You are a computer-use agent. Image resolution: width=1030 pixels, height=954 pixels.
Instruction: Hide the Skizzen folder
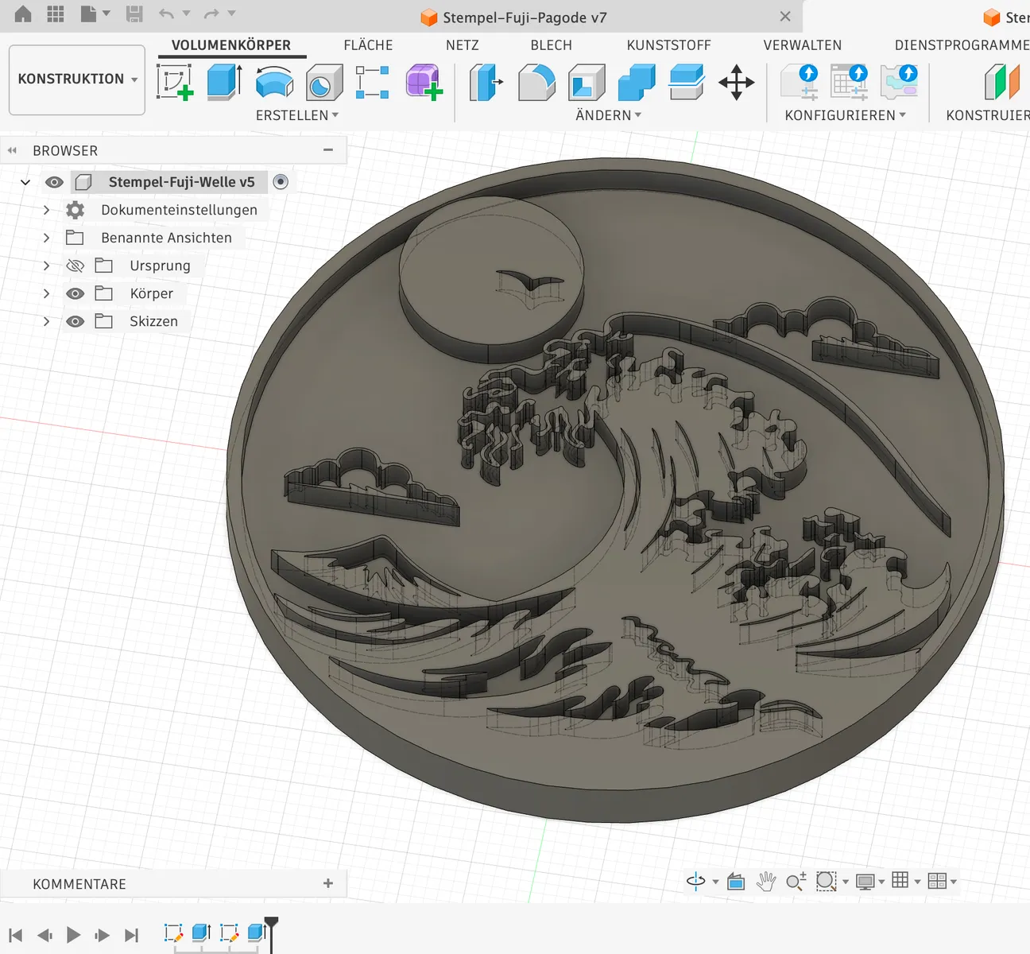coord(76,321)
